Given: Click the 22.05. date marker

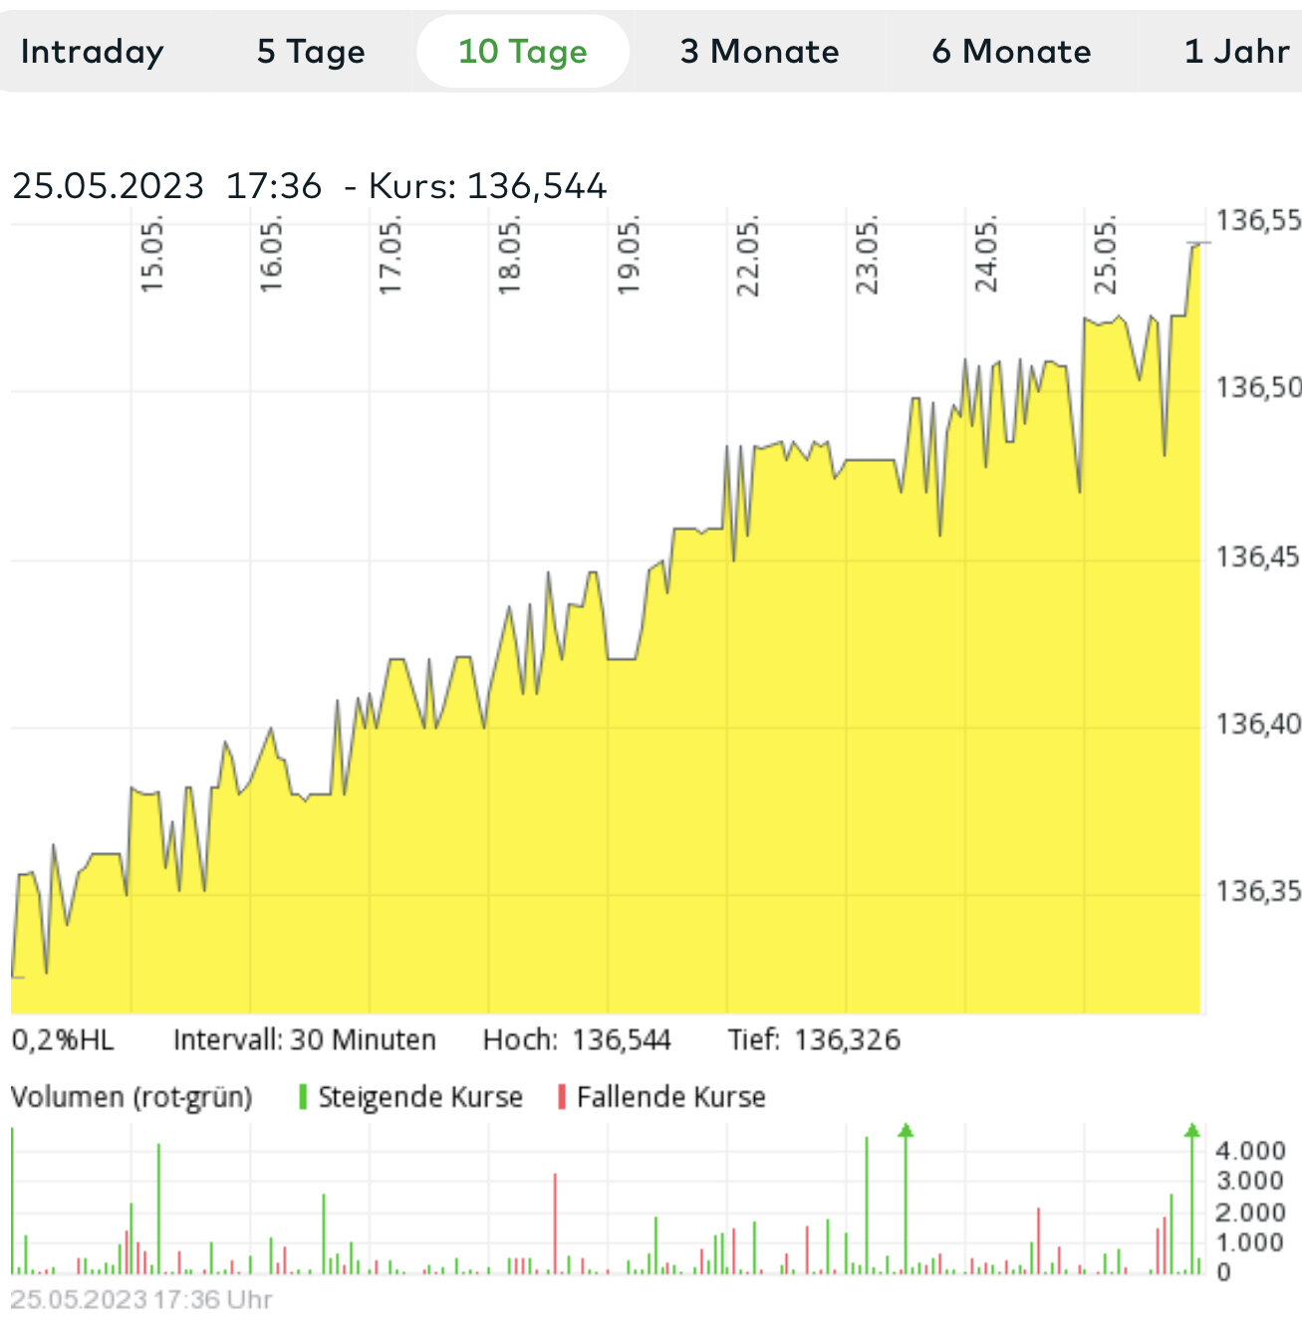Looking at the screenshot, I should click(x=748, y=256).
